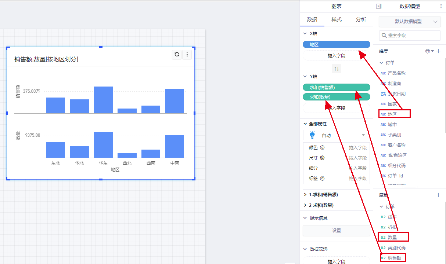Open the 数据模型 panel kebab menu
Viewport: 446px width, 264px height.
[441, 6]
